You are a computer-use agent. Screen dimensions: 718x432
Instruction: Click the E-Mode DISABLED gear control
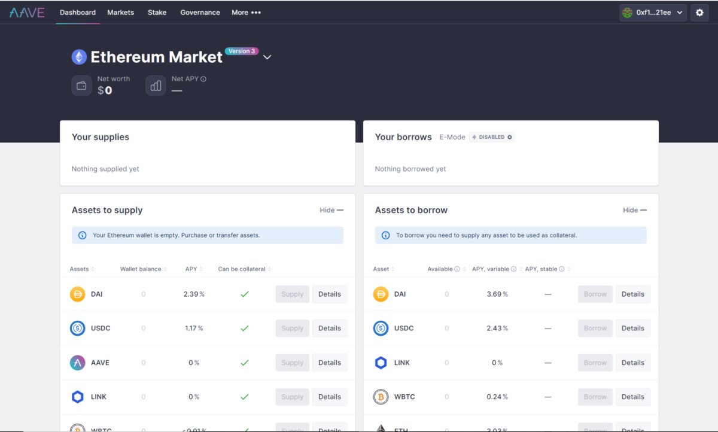[x=510, y=136]
